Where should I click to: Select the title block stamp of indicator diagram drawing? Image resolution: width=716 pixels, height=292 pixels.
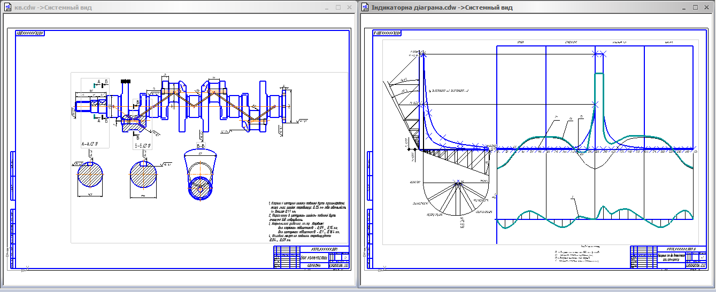pos(667,258)
